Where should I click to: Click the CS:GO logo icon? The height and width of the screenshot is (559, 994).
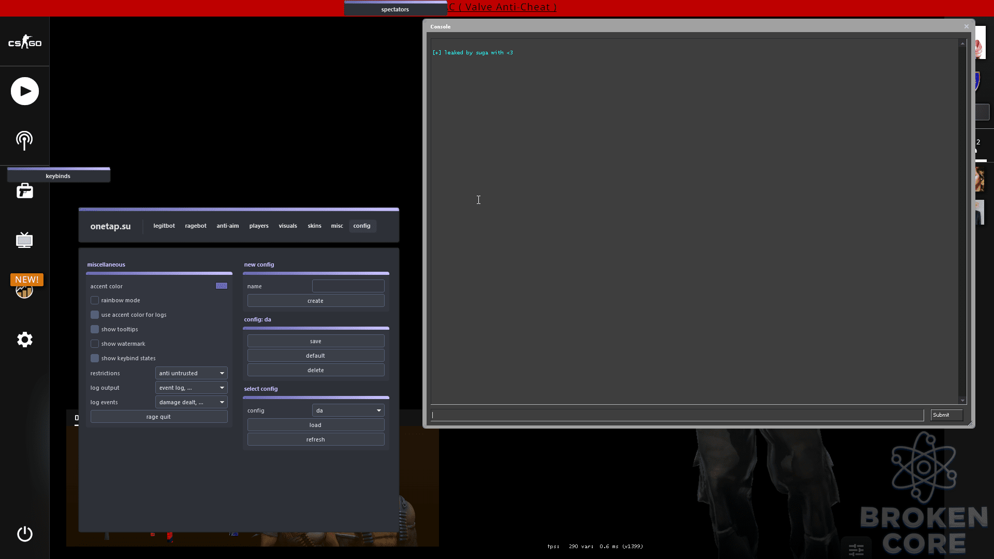[x=25, y=42]
